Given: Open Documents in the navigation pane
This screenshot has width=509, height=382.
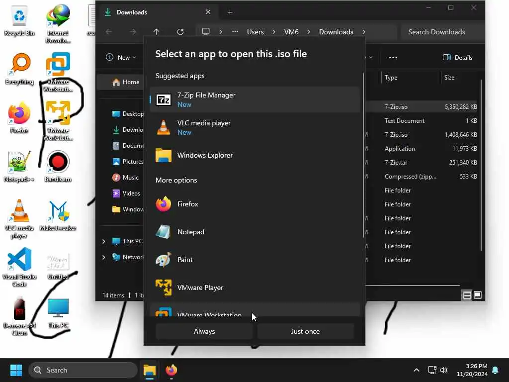Looking at the screenshot, I should [x=127, y=146].
